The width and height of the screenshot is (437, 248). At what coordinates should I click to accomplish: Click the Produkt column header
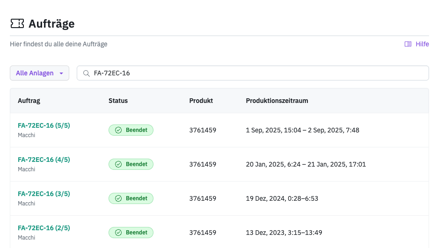click(201, 101)
